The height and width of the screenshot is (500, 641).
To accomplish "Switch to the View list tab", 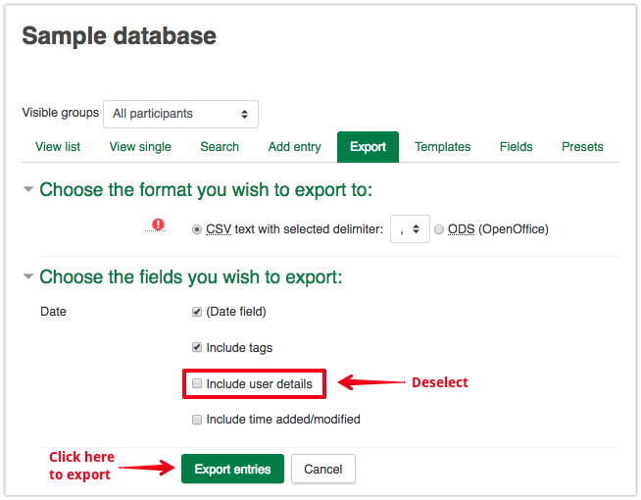I will (x=58, y=147).
